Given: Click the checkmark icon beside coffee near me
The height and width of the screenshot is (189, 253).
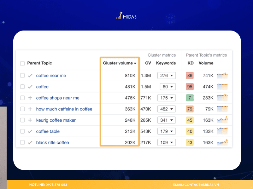Looking at the screenshot, I should click(x=30, y=76).
